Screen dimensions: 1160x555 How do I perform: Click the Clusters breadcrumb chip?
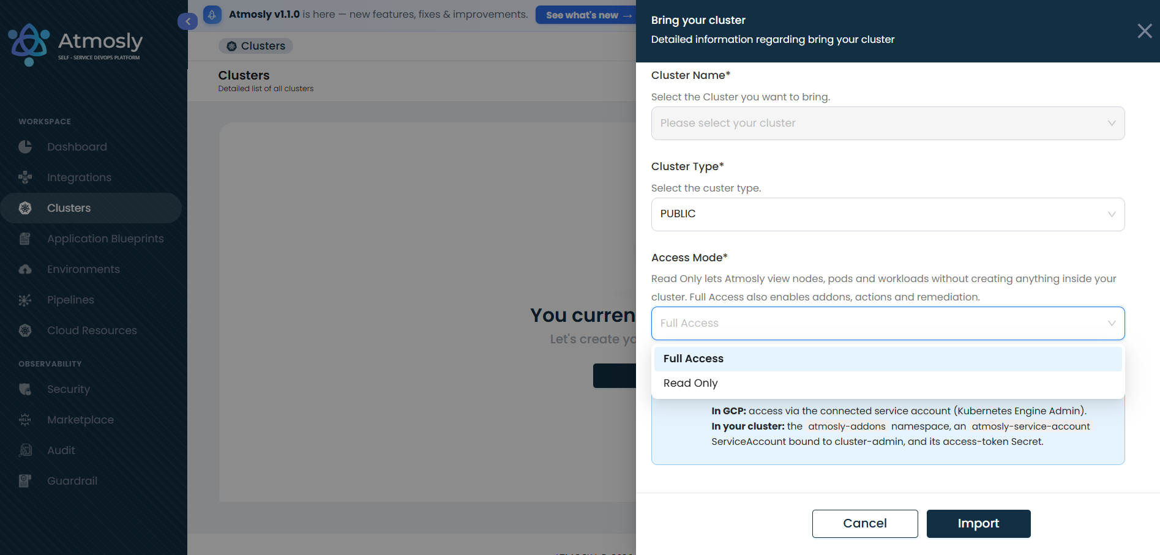(x=256, y=46)
